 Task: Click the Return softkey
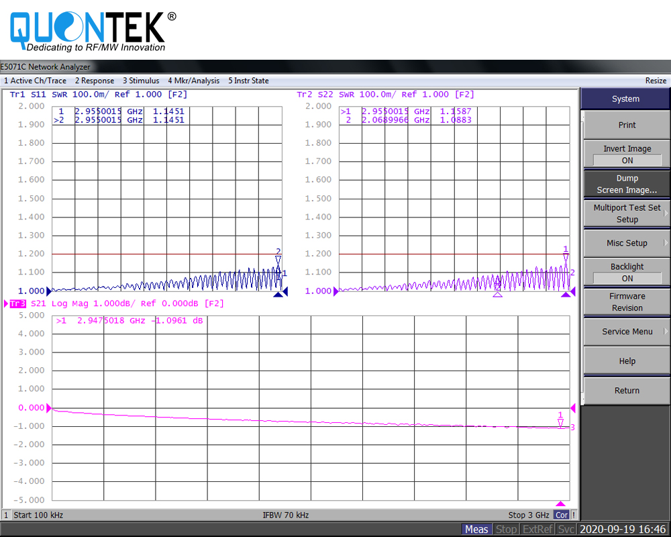point(627,391)
